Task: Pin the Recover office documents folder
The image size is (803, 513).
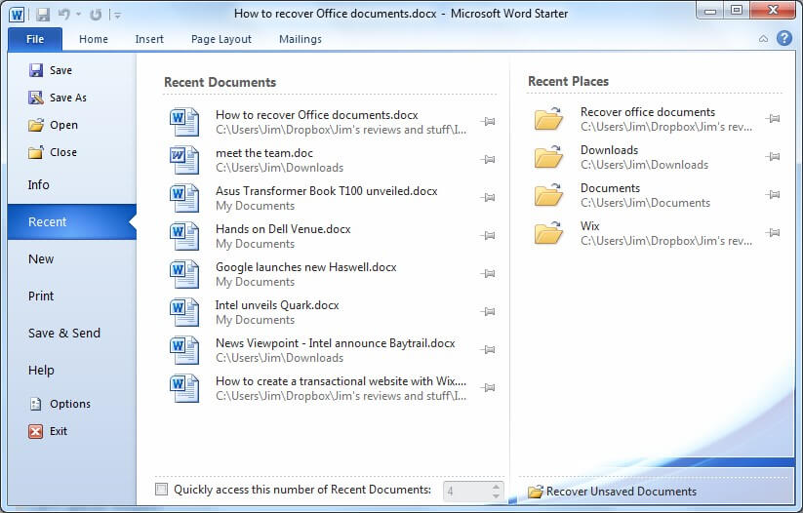Action: (773, 118)
